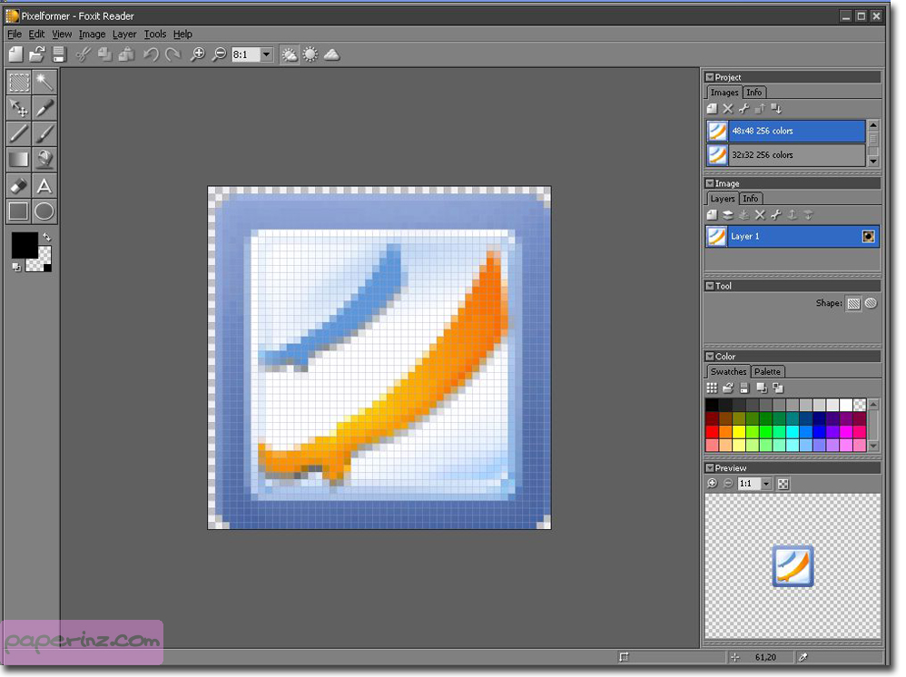906x677 pixels.
Task: Paste clipboard from main toolbar
Action: [126, 54]
